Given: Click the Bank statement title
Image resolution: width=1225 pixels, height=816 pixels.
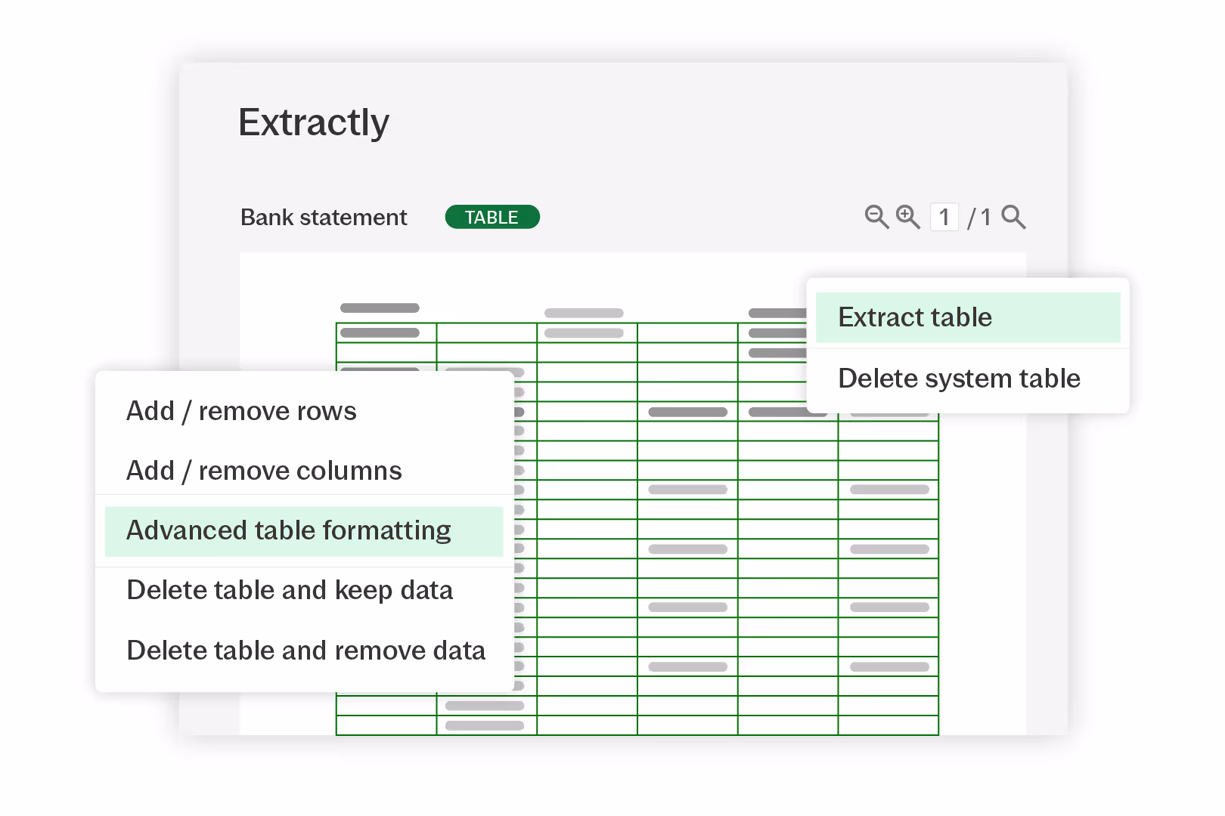Looking at the screenshot, I should (x=324, y=218).
